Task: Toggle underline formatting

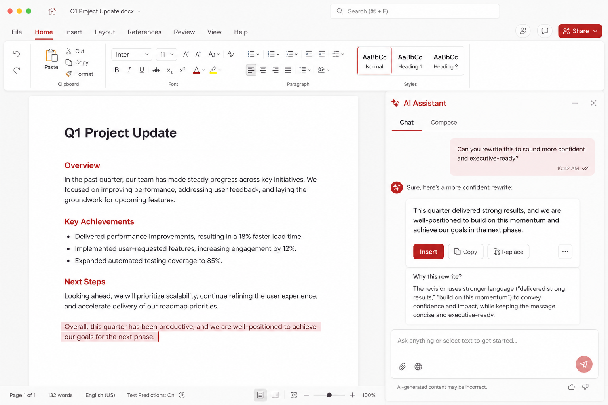Action: [142, 70]
